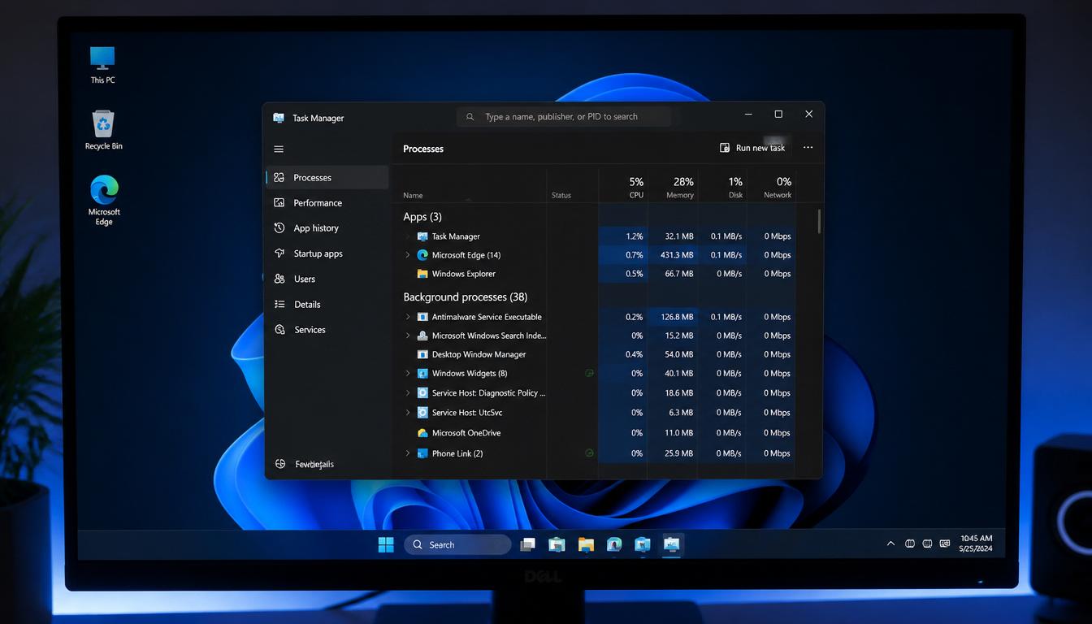
Task: Click the App history clock icon
Action: tap(279, 227)
